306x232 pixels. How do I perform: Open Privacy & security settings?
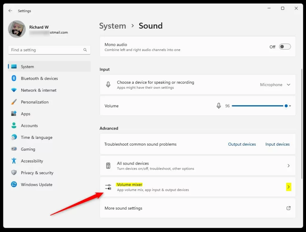click(x=37, y=173)
